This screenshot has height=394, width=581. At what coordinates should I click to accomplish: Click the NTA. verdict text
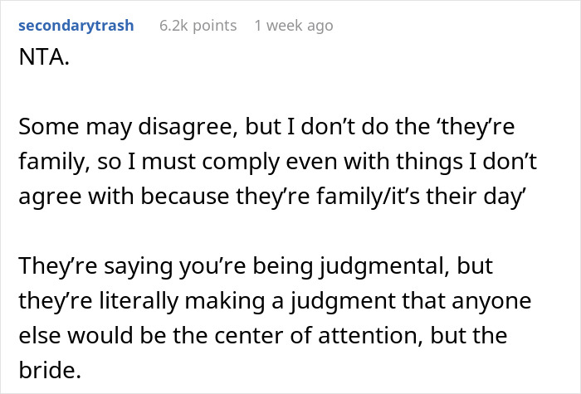point(44,57)
